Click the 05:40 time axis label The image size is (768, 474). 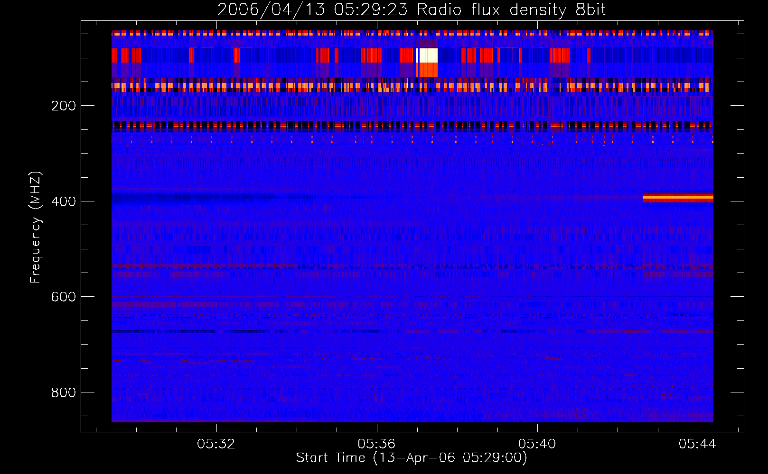point(537,444)
